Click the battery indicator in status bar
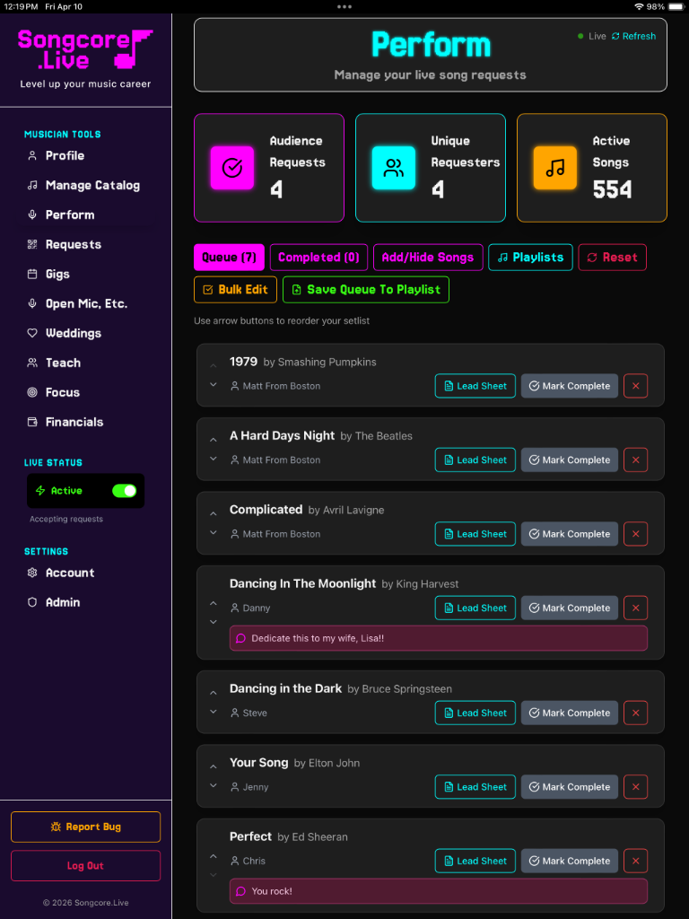 (x=676, y=6)
